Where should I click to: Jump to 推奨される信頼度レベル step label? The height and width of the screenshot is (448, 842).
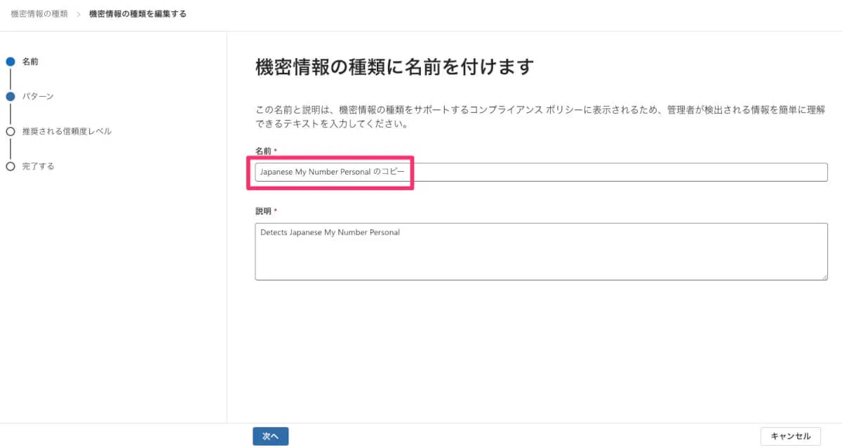pyautogui.click(x=67, y=131)
